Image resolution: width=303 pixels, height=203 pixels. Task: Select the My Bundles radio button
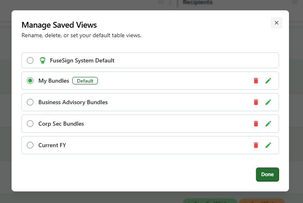pos(30,81)
